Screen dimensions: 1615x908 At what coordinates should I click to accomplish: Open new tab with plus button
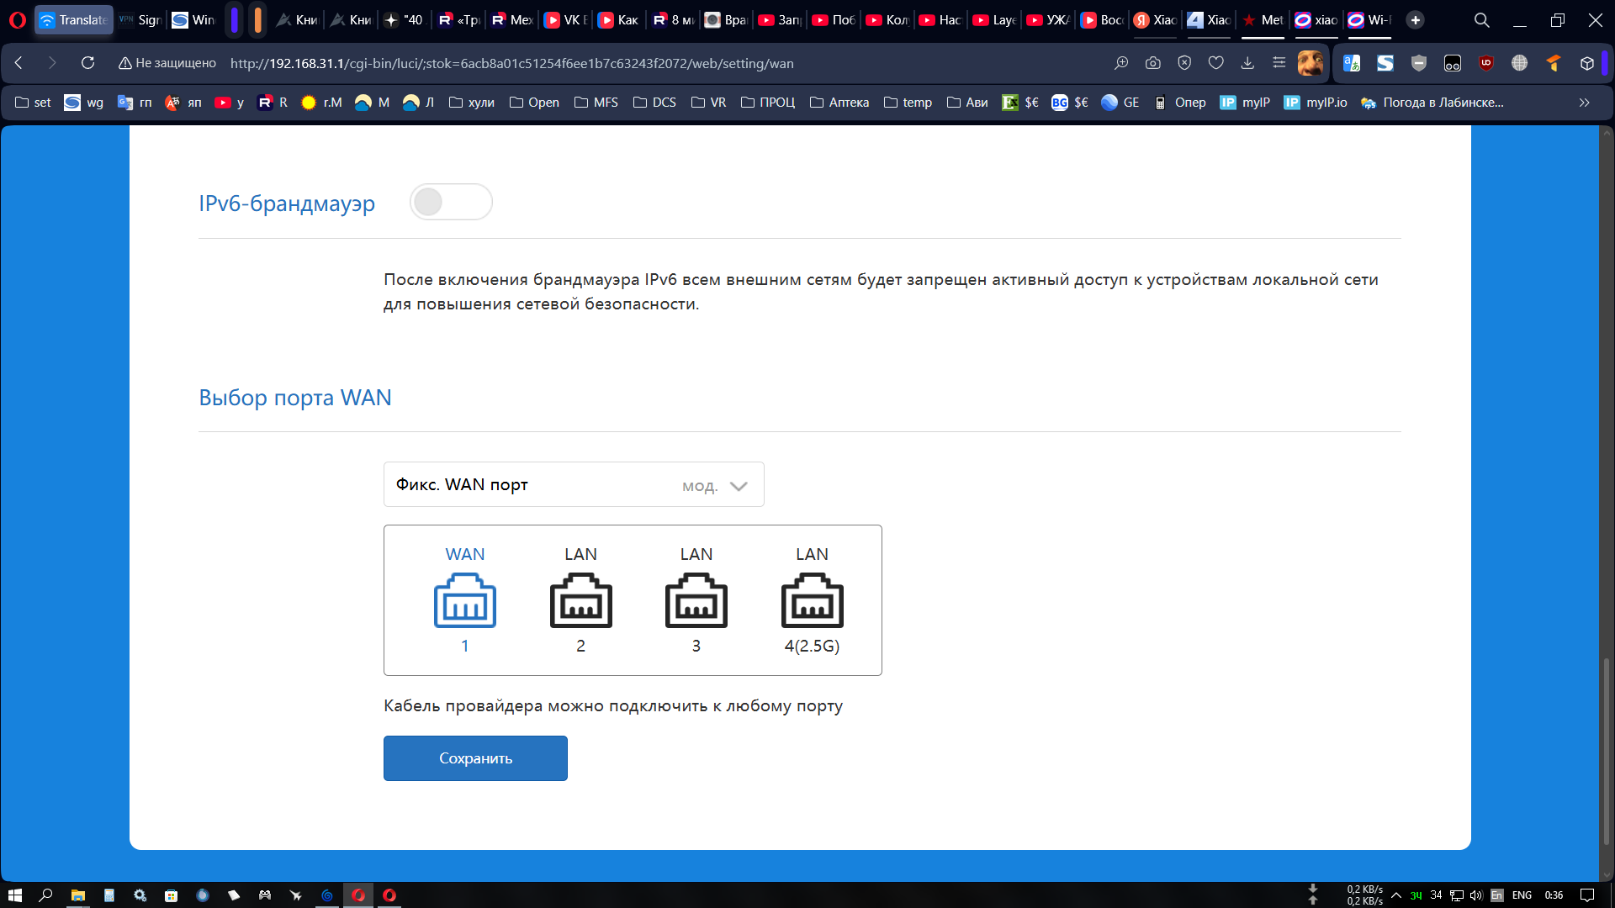(x=1416, y=20)
